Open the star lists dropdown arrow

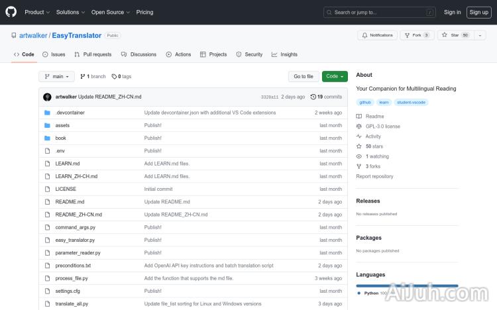pos(480,35)
